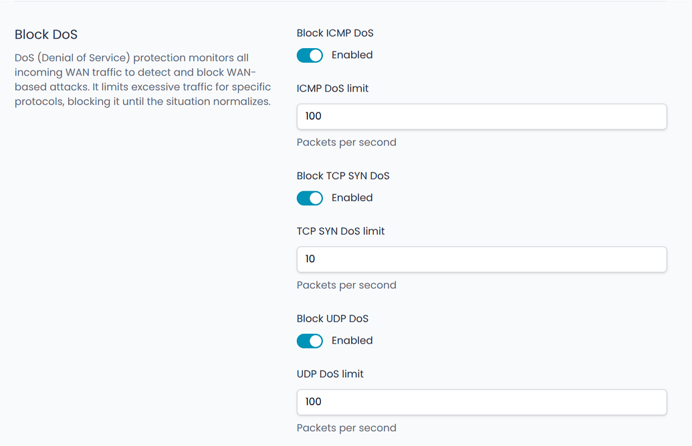Click the Block TCP SYN DoS label
Viewport: 692px width, 446px height.
[x=343, y=176]
